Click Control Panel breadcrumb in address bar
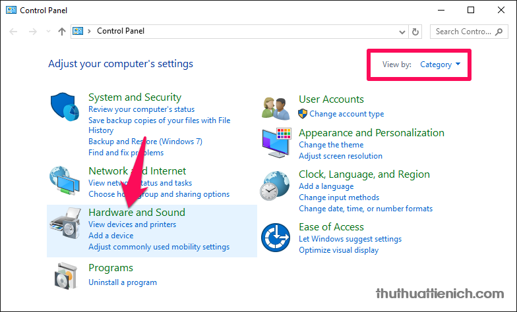The height and width of the screenshot is (312, 517). coord(120,31)
